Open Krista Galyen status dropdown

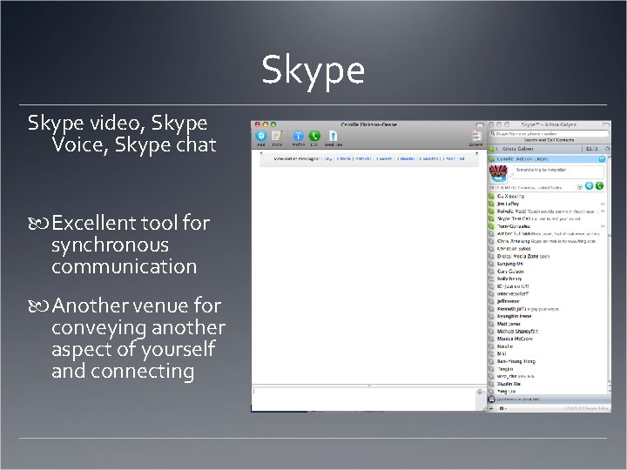point(493,149)
